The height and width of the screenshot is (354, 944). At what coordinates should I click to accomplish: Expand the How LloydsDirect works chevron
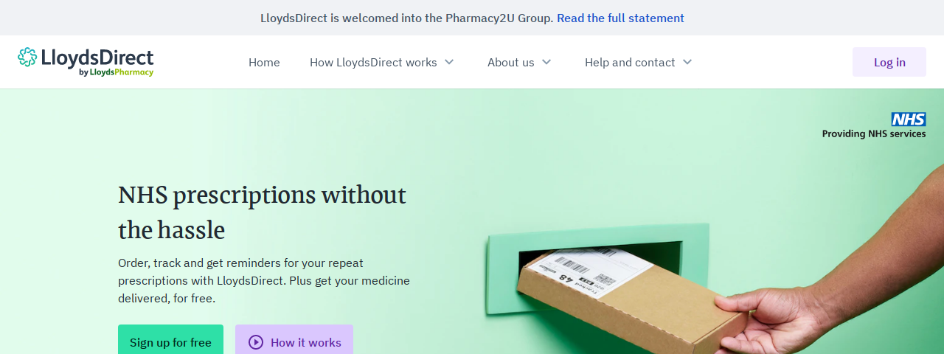[449, 62]
